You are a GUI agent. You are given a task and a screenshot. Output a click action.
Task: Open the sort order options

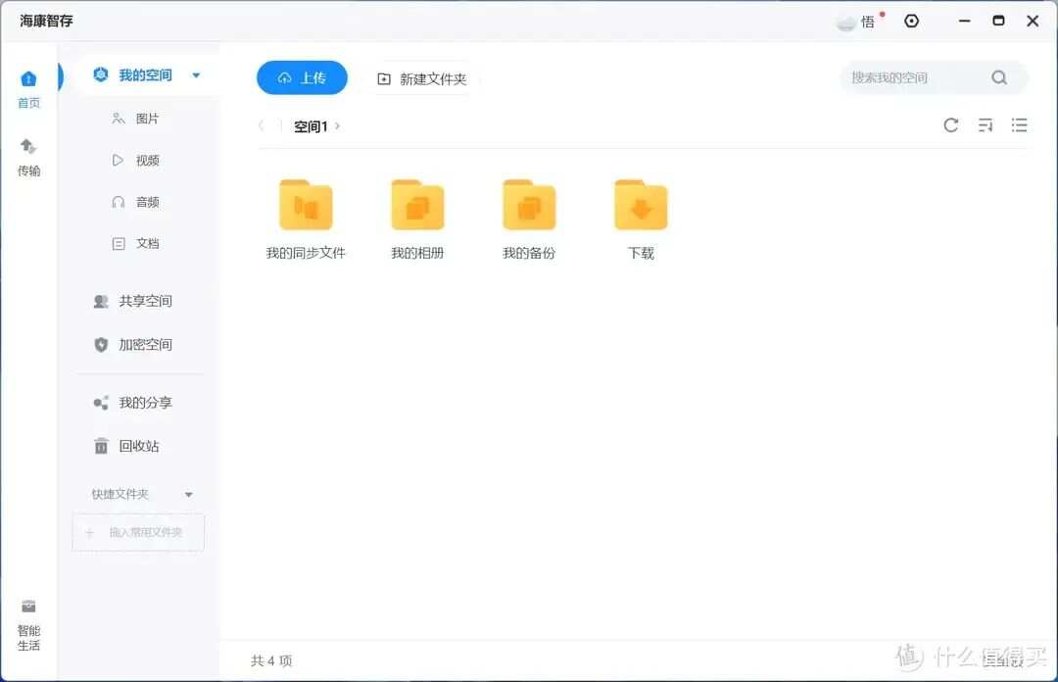coord(986,125)
